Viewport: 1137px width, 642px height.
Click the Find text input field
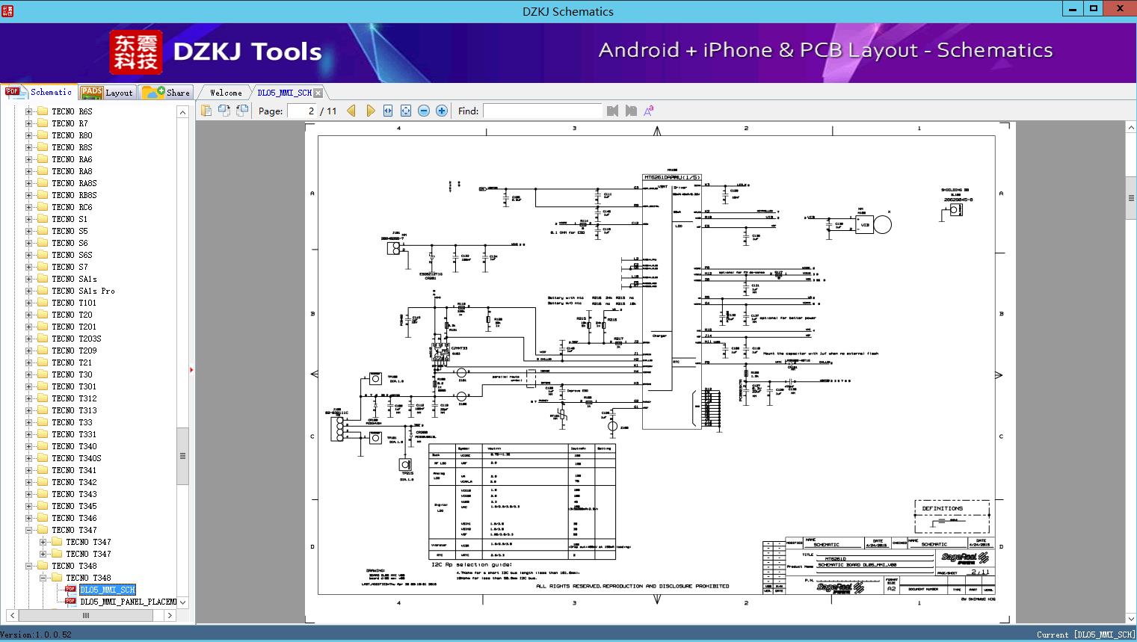click(x=542, y=111)
